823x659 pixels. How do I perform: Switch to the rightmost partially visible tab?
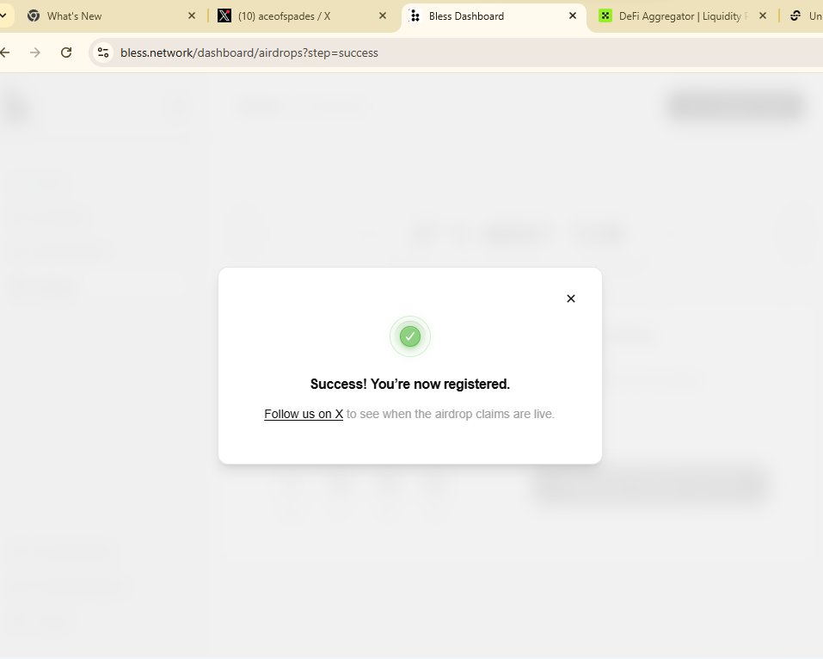[x=813, y=15]
